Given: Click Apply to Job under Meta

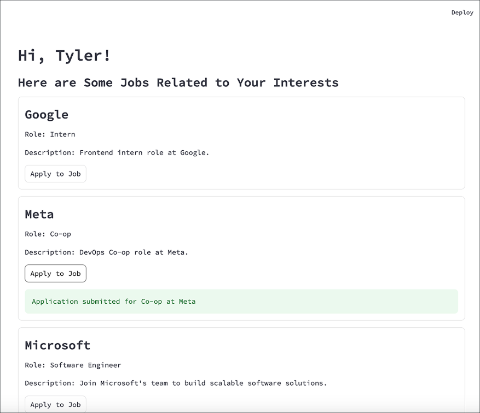Looking at the screenshot, I should (55, 273).
